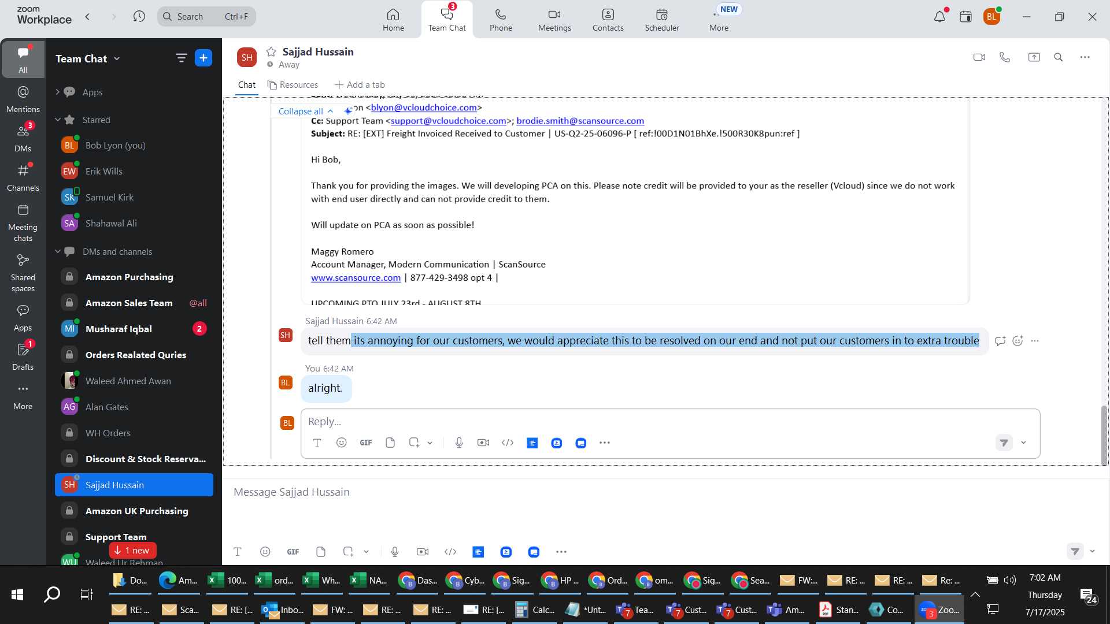The image size is (1110, 624).
Task: Click Add a tab
Action: coord(360,85)
